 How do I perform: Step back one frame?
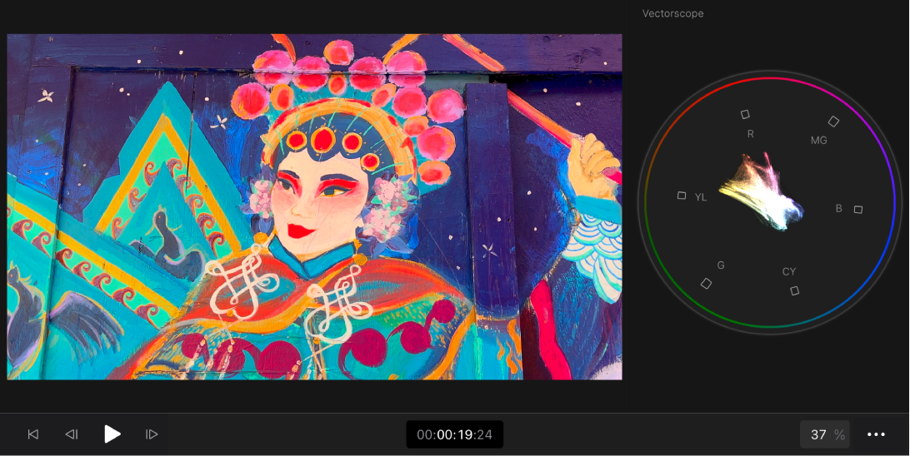72,434
